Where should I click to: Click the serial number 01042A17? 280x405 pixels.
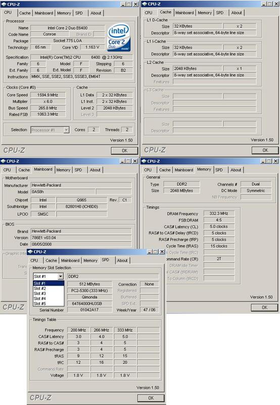(x=89, y=310)
